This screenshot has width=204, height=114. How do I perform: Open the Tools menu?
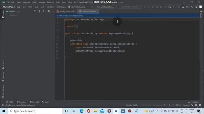[69, 2]
